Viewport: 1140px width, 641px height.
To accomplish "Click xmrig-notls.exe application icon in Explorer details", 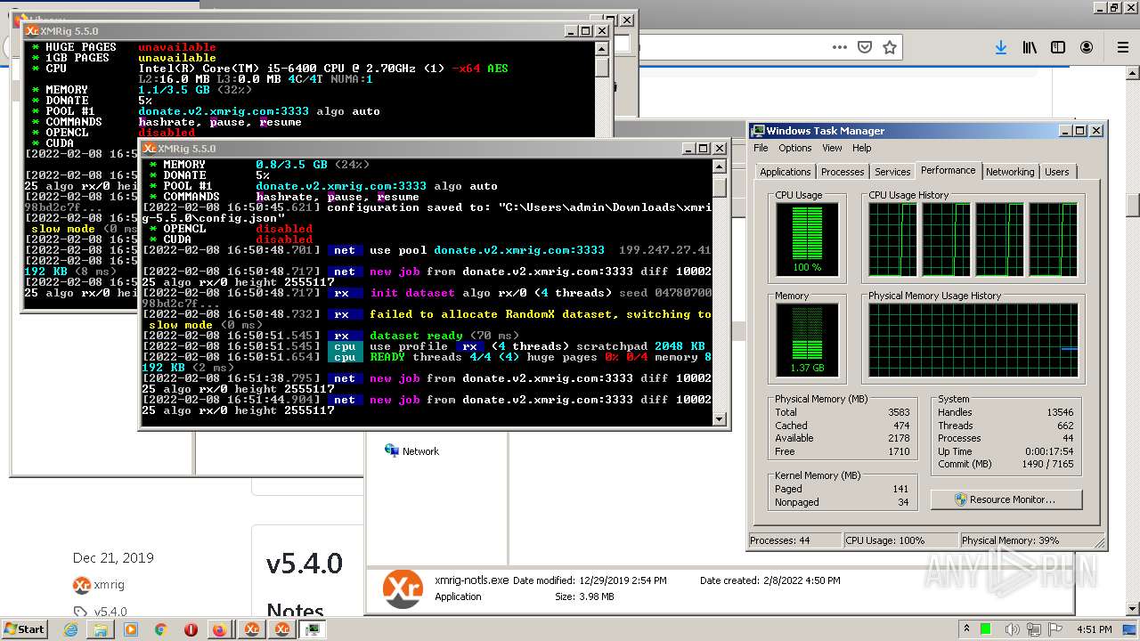I will [403, 588].
